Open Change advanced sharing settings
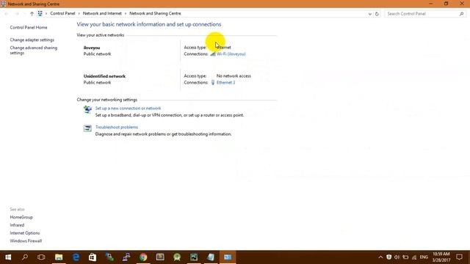Screen dimensions: 470x264 point(34,51)
